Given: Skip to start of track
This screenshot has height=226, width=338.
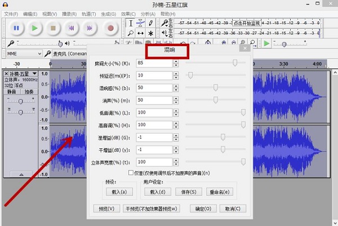Looking at the screenshot, I should pyautogui.click(x=72, y=28).
